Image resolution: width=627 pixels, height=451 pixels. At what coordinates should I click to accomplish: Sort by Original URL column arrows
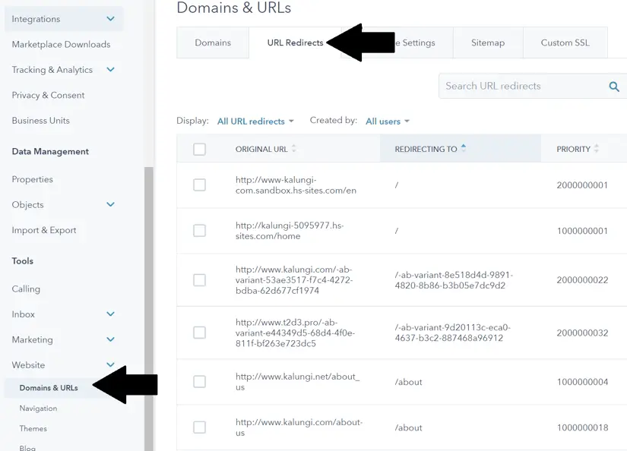pyautogui.click(x=294, y=149)
